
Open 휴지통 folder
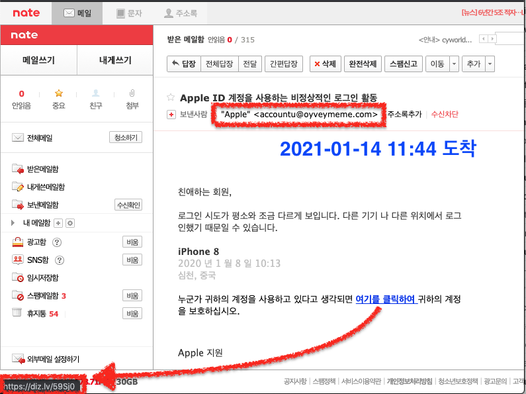tap(35, 313)
